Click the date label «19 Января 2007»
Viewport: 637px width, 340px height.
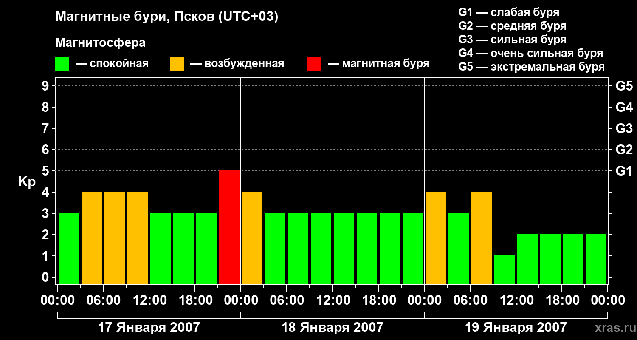tap(516, 328)
